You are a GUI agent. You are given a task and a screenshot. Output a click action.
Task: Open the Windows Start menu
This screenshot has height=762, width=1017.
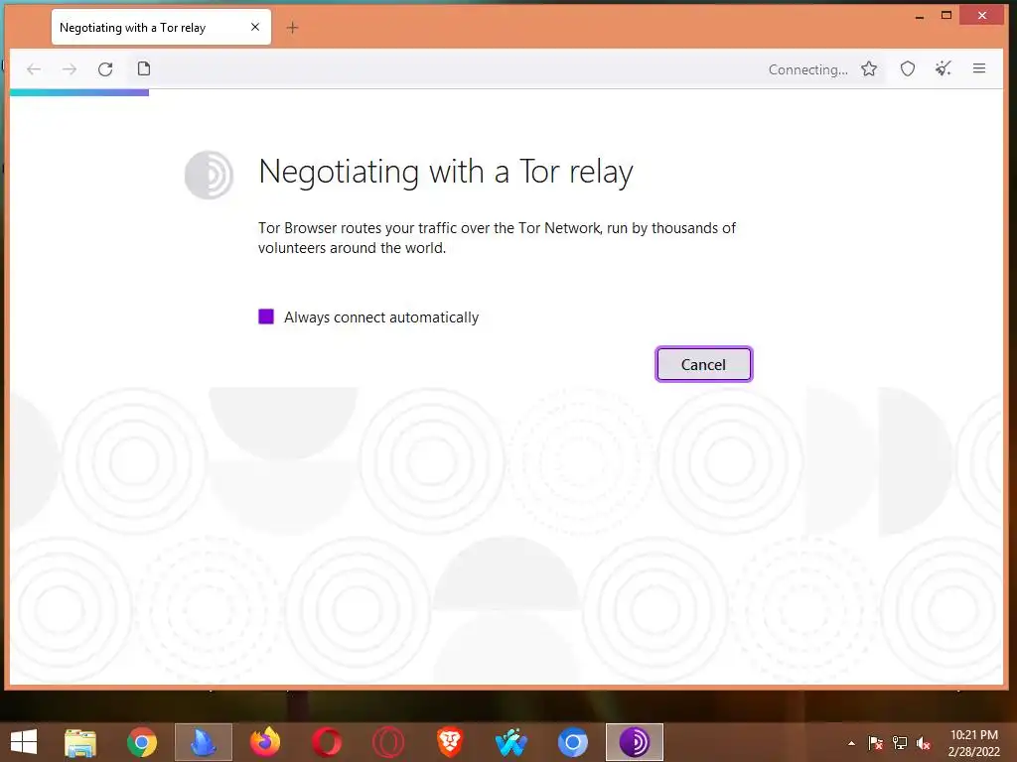24,742
